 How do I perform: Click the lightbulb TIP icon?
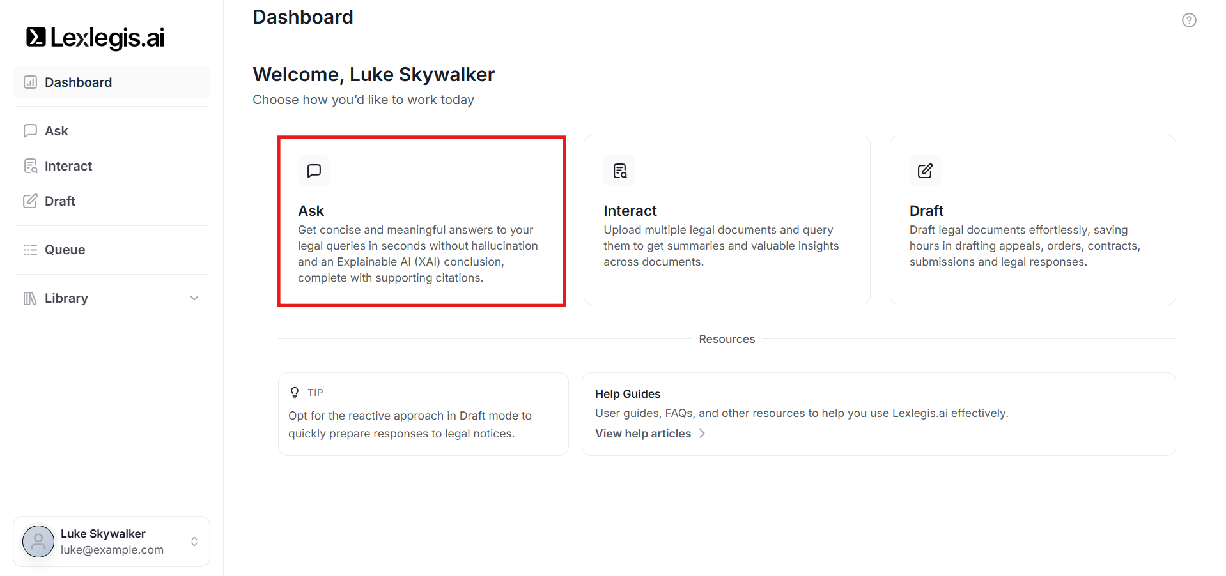pyautogui.click(x=295, y=393)
